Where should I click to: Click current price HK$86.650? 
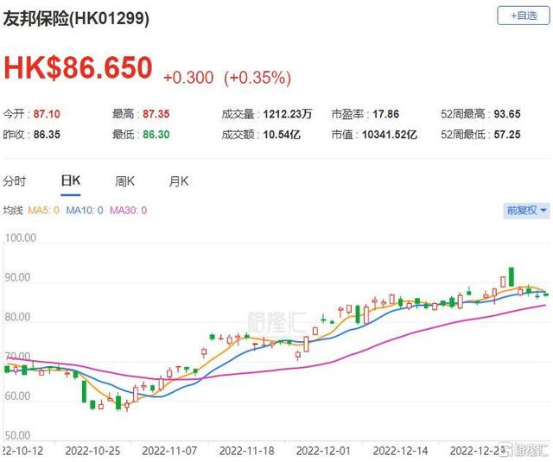78,67
